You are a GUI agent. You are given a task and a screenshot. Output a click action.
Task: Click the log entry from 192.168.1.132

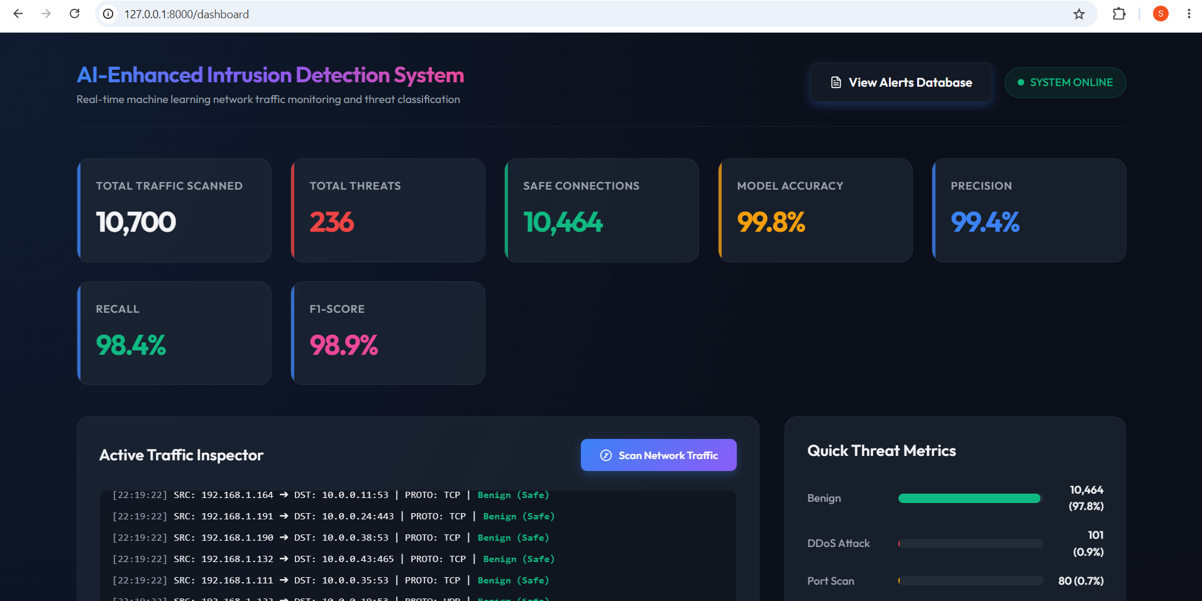(x=333, y=559)
